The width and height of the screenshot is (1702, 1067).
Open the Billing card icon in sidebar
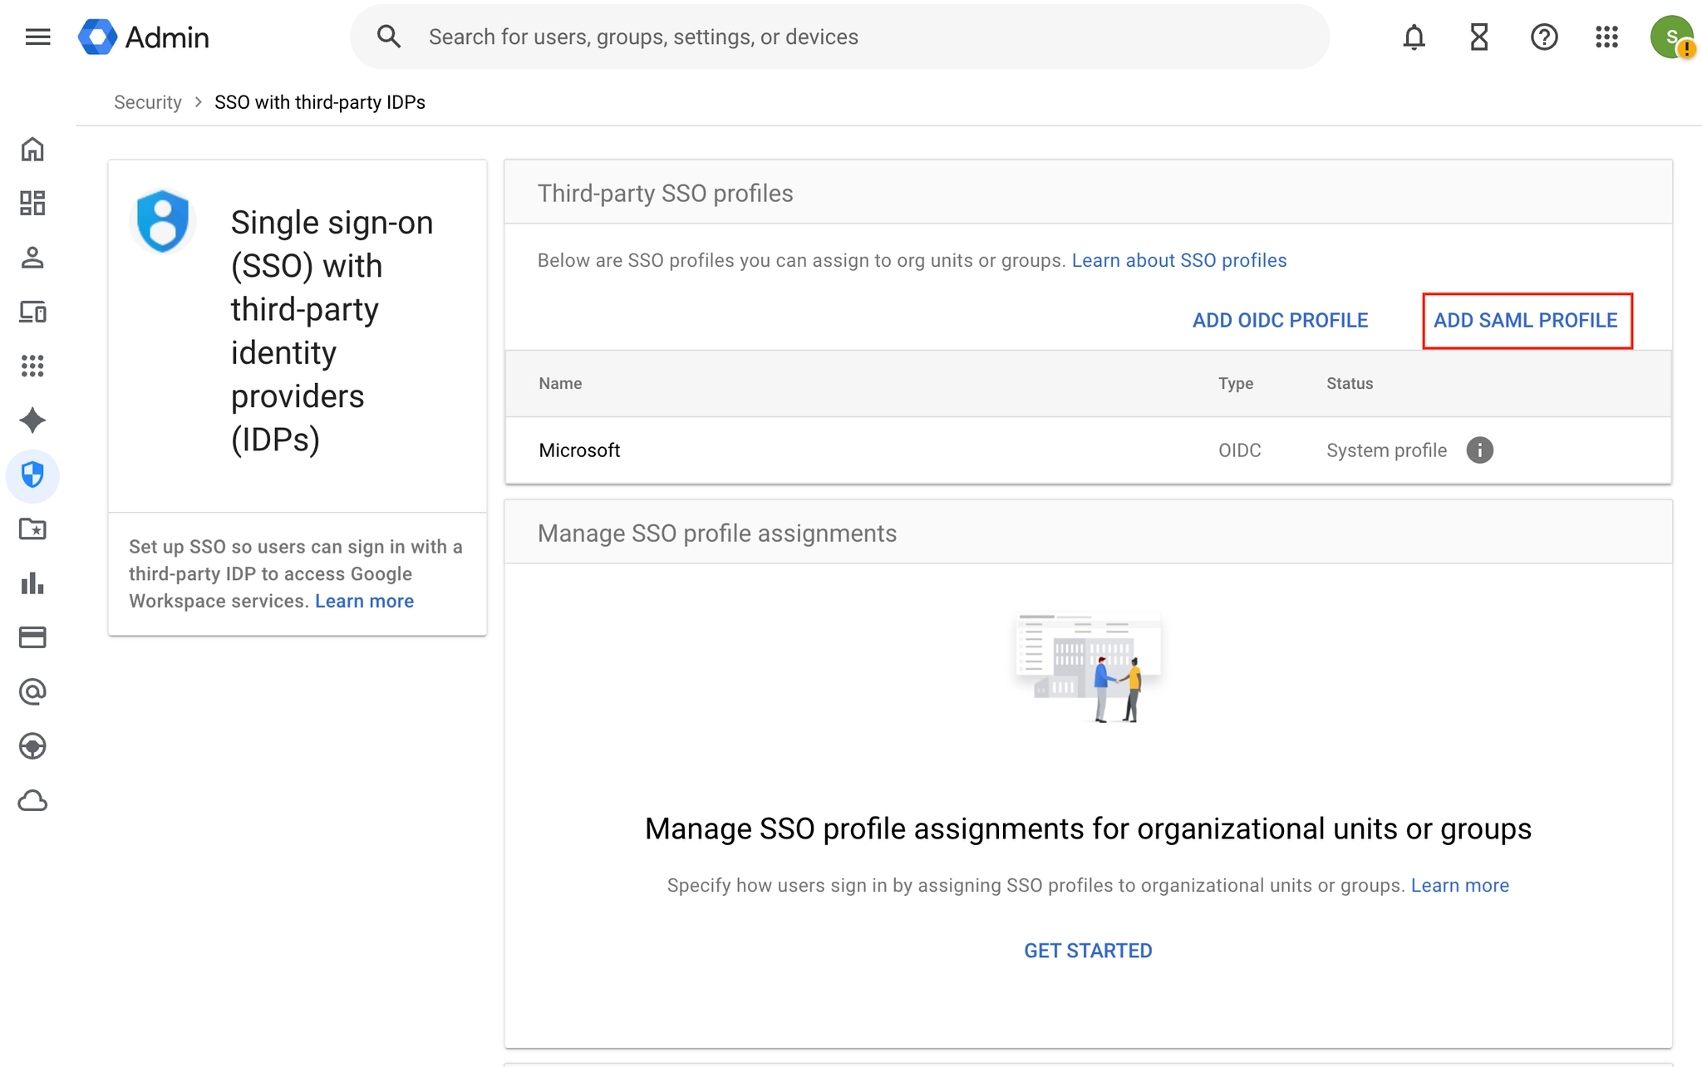point(32,637)
